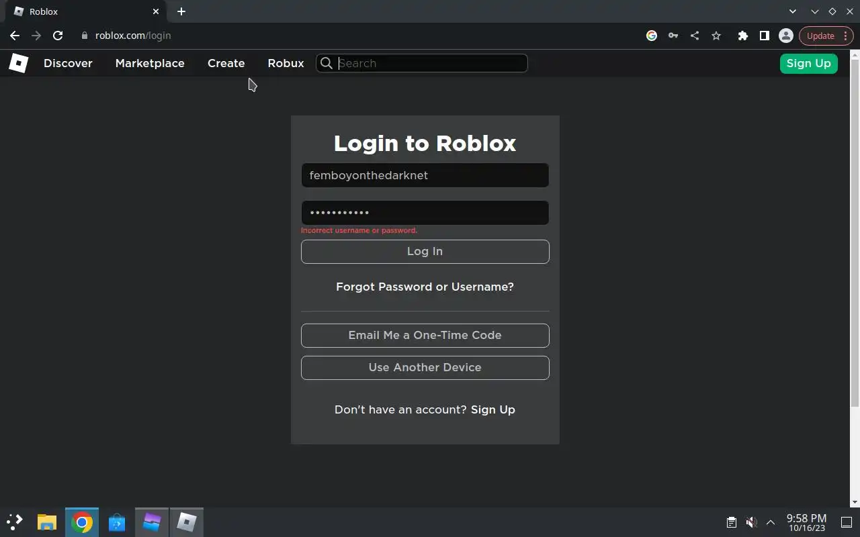Click the search magnifier icon
The image size is (860, 537).
[x=327, y=63]
